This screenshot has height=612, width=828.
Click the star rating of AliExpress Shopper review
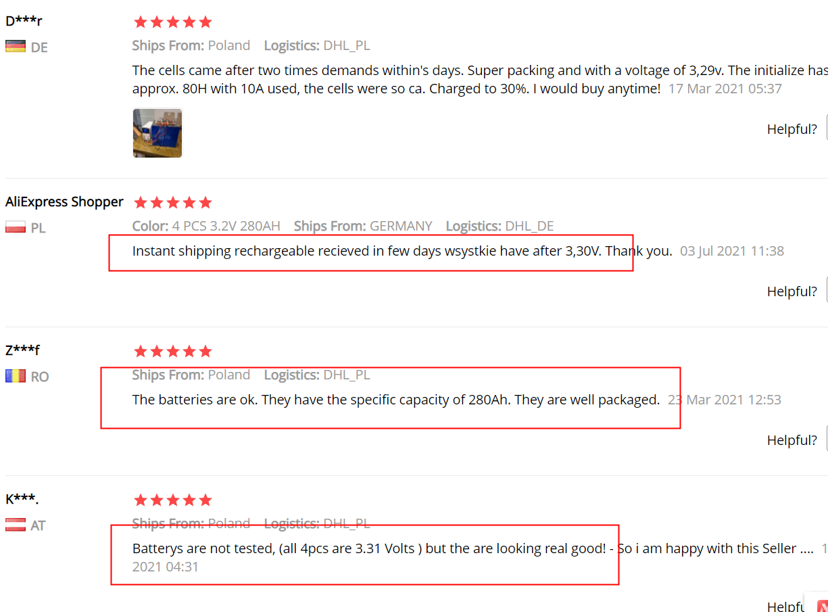(173, 202)
